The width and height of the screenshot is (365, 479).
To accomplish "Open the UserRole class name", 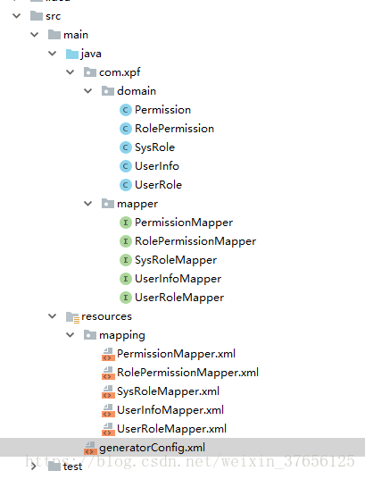I will click(158, 185).
